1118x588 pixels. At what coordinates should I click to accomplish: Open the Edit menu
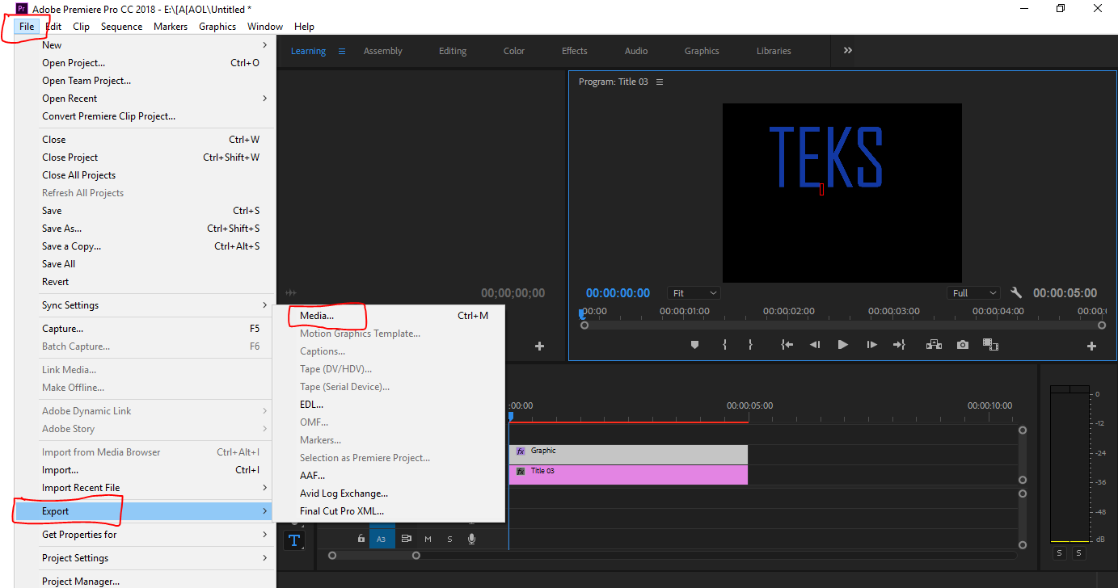coord(53,27)
